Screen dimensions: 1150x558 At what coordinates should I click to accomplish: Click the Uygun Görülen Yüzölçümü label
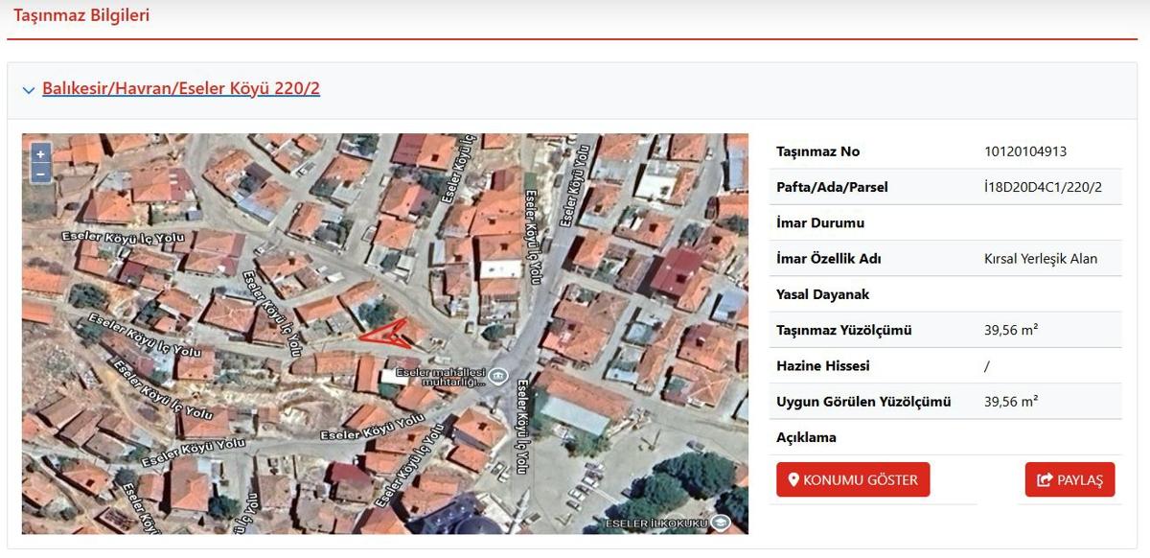click(x=862, y=402)
